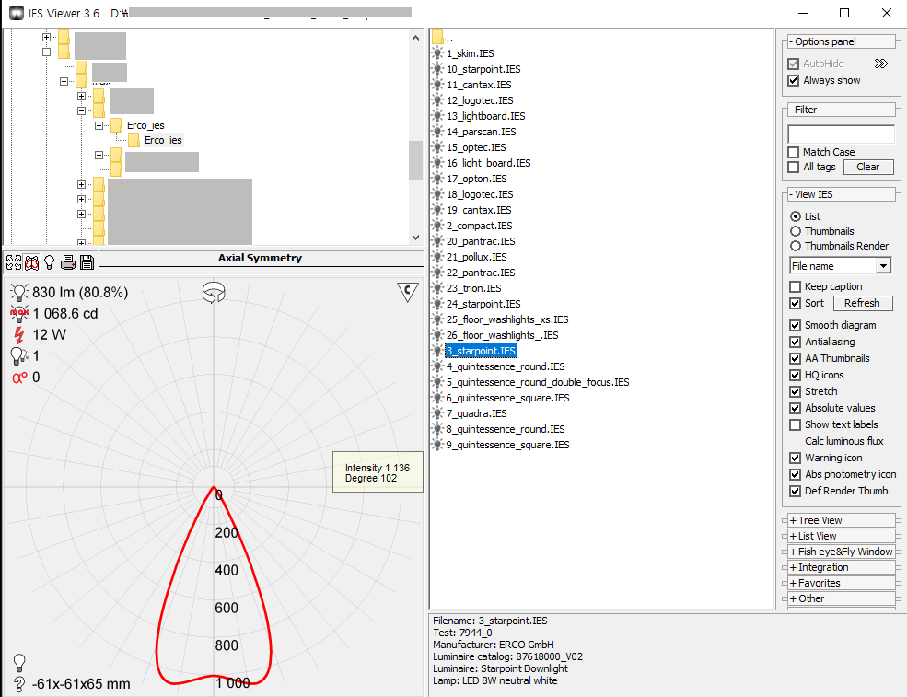Select the nested Erco_ies tree folder
Viewport: 907px width, 697px height.
pyautogui.click(x=163, y=141)
